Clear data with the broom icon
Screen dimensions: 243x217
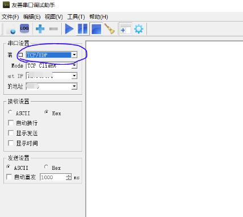(110, 29)
